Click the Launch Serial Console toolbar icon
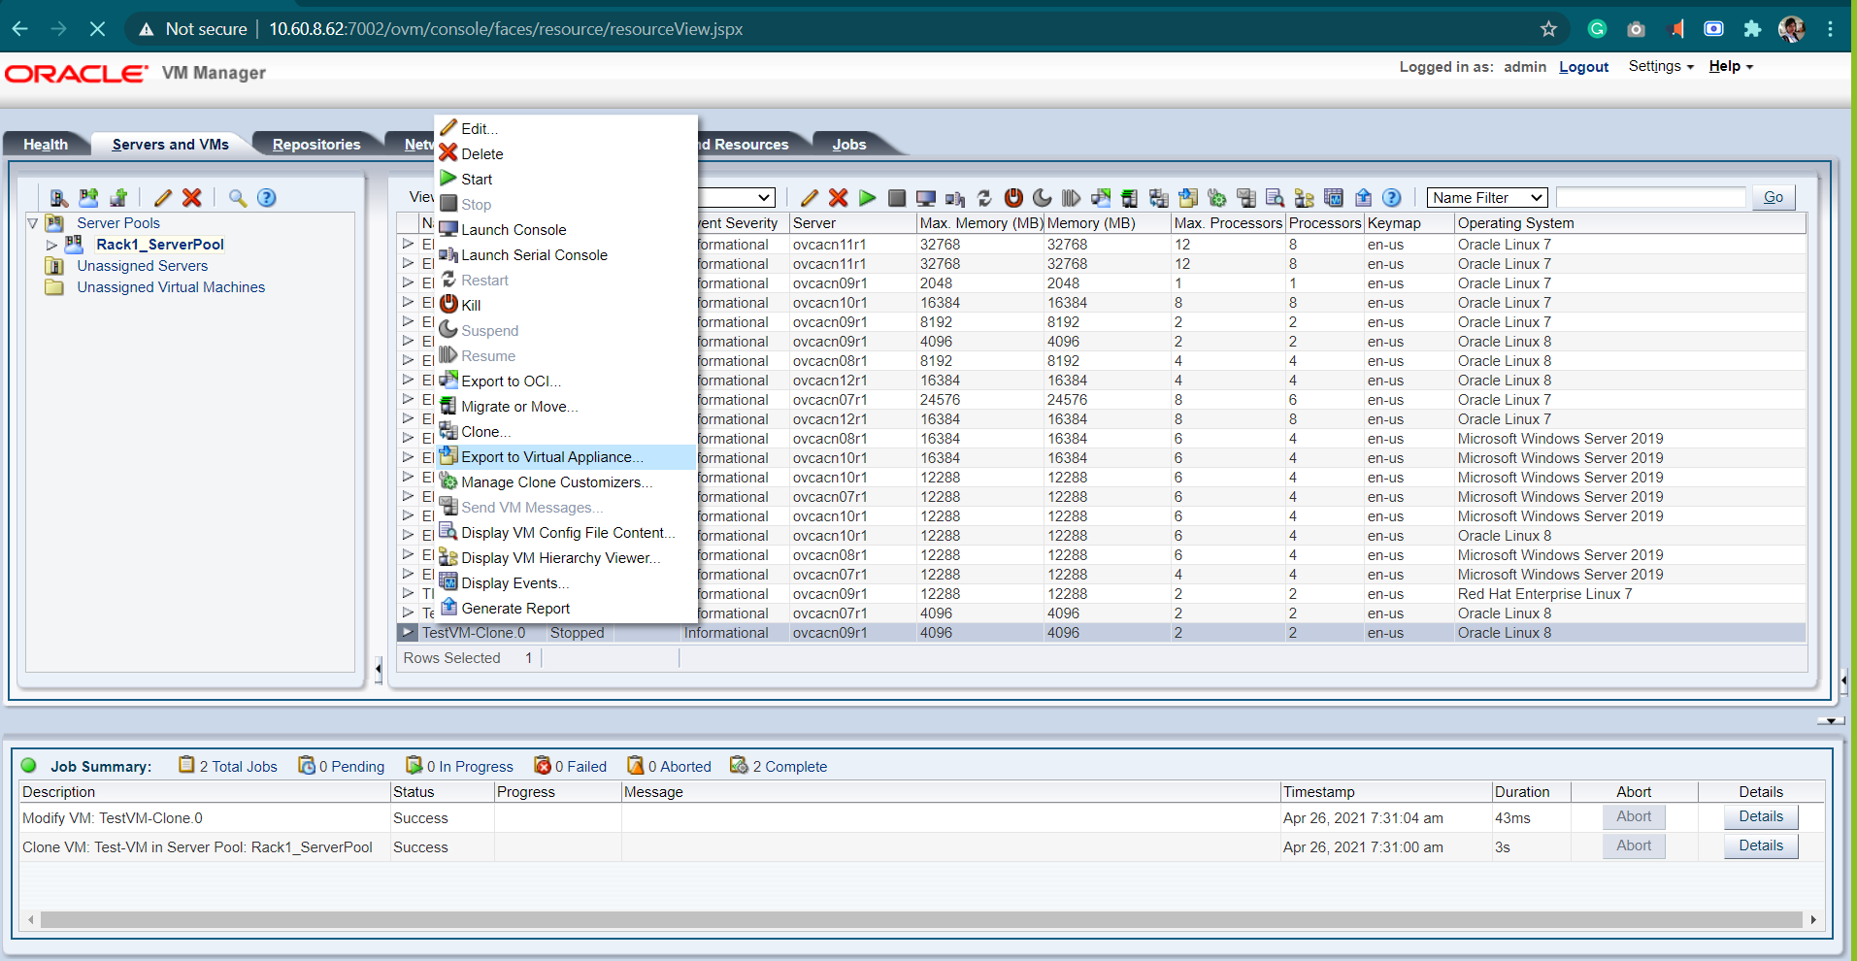Screen dimensions: 1857x961 click(955, 198)
